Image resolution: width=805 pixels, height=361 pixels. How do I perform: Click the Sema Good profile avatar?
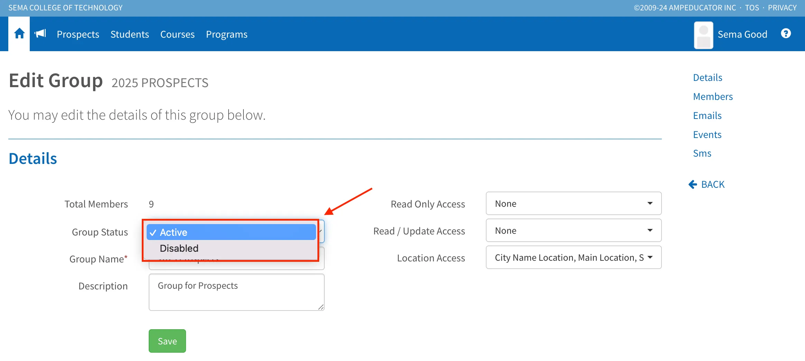point(703,35)
